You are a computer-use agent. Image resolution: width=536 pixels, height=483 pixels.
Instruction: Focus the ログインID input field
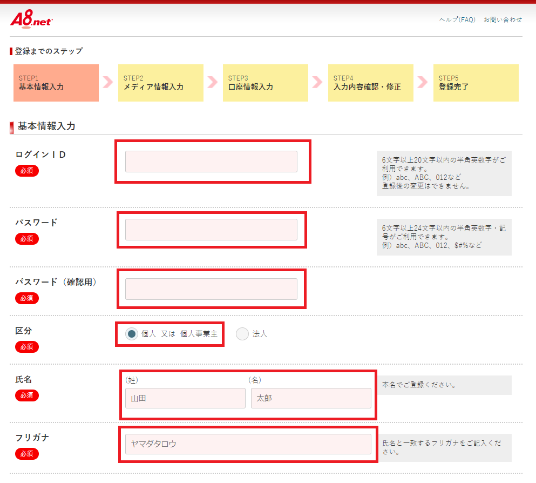[x=211, y=162]
